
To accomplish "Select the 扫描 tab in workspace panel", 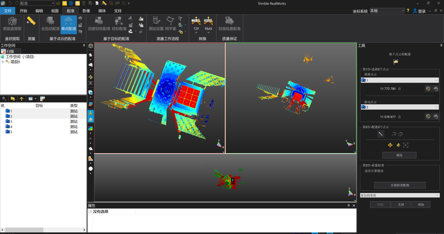I will point(10,51).
